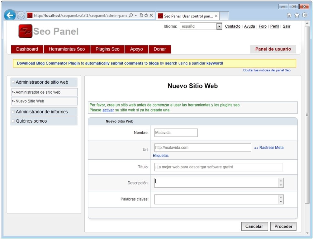Click the Refresh page icon

(x=146, y=15)
